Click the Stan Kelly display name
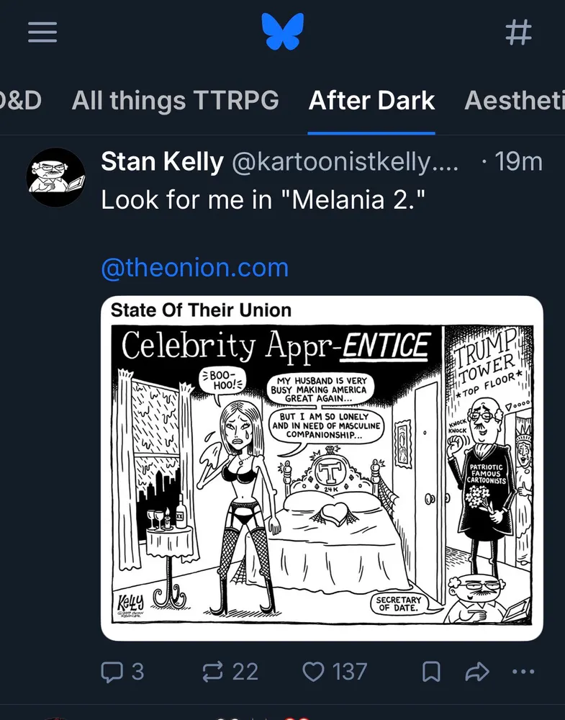Viewport: 565px width, 720px height. pyautogui.click(x=162, y=162)
